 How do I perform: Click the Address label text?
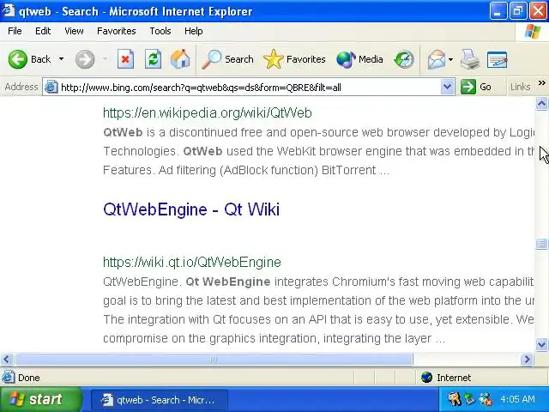click(x=21, y=87)
